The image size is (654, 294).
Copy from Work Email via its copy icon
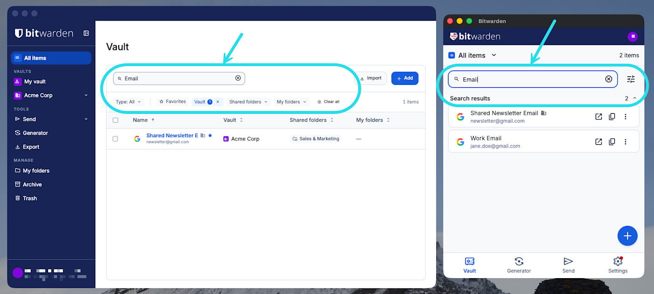pyautogui.click(x=612, y=142)
